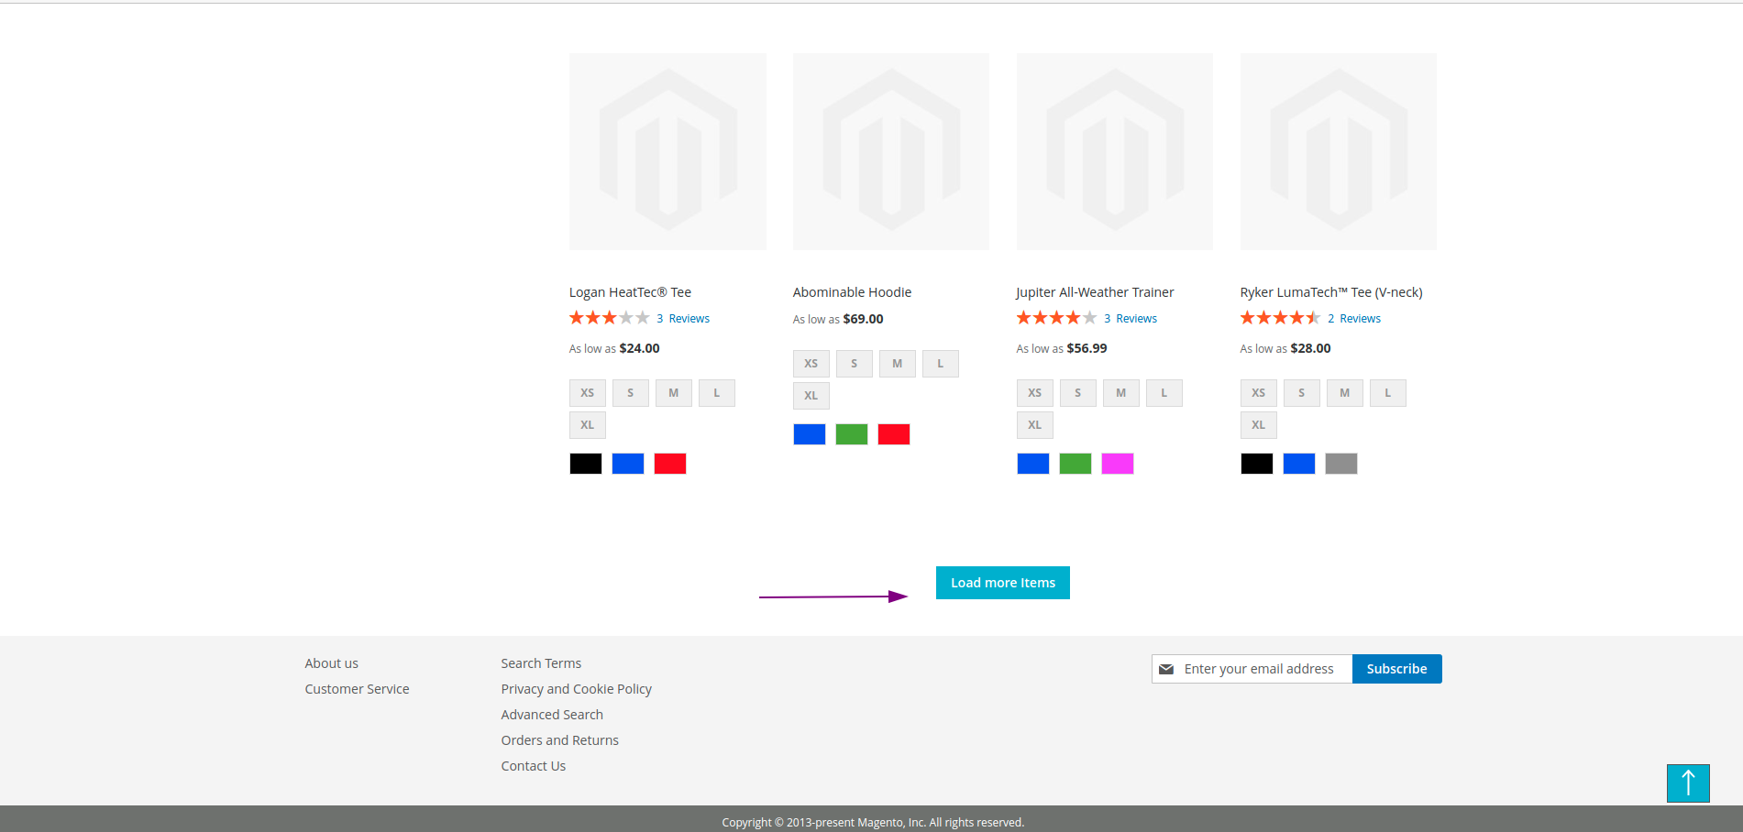Open the Orders and Returns link
The image size is (1743, 832).
tap(560, 740)
